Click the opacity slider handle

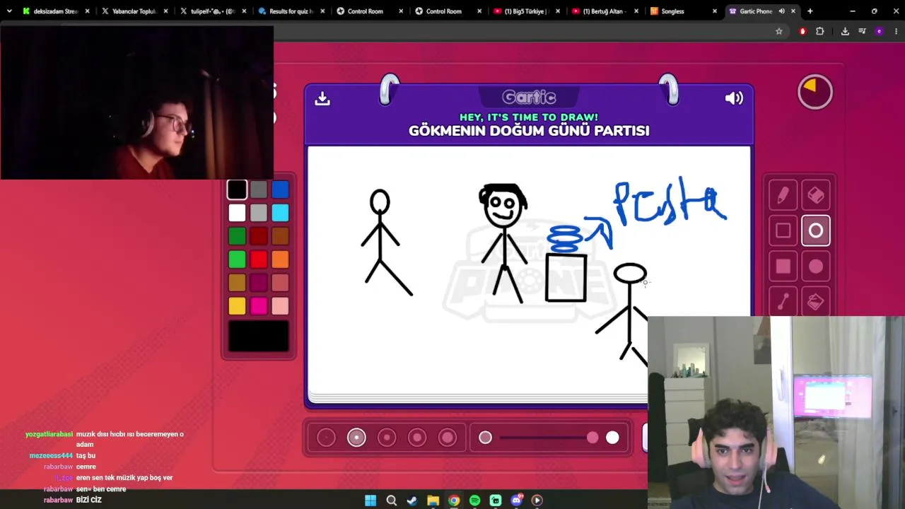tap(592, 438)
